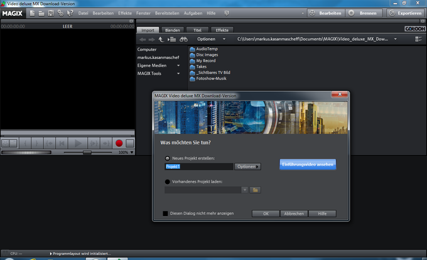
Task: Click the Abbrechen button
Action: (294, 214)
